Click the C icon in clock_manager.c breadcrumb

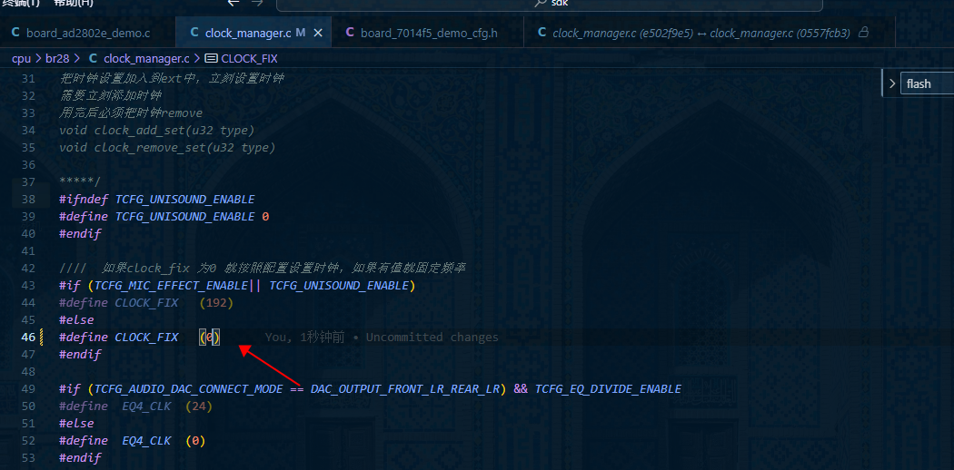93,58
